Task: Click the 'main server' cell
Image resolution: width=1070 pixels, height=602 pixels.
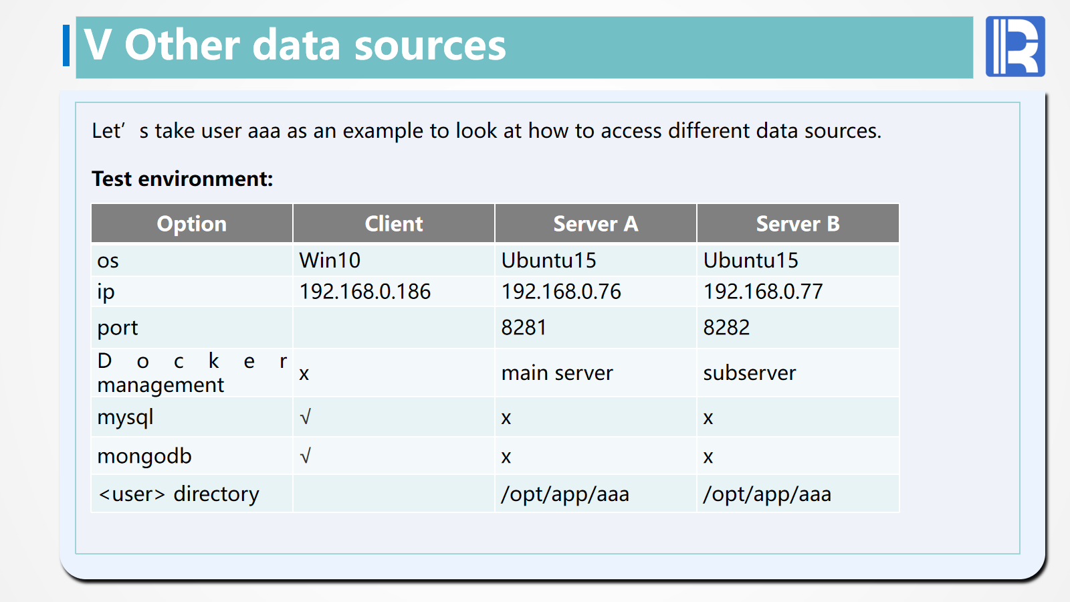Action: click(x=557, y=373)
